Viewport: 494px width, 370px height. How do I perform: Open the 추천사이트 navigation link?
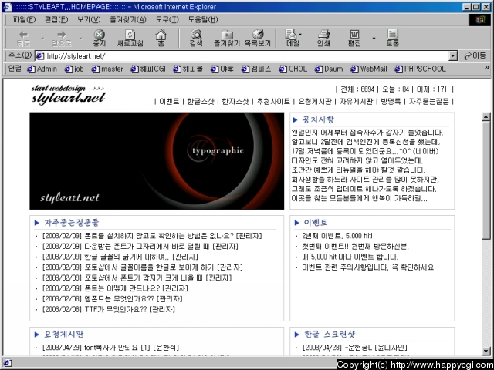tap(273, 101)
